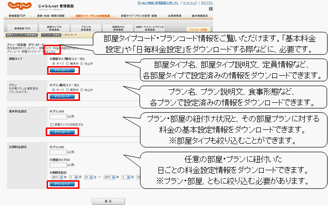The height and width of the screenshot is (205, 328).
Task: Open 部屋タイプ・プランの変更・削除 tab
Action: point(139,16)
